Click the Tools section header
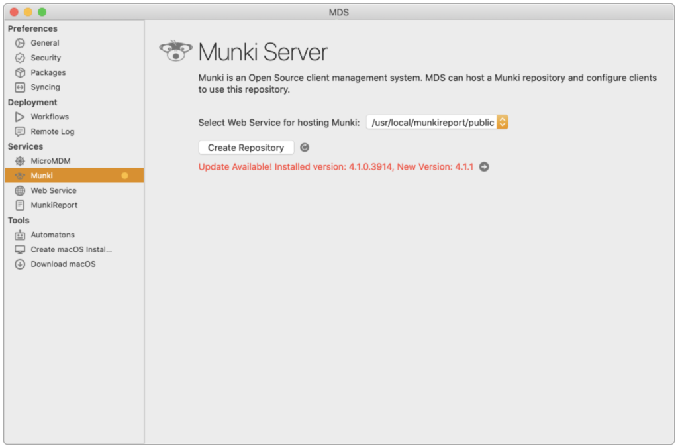 pos(19,220)
